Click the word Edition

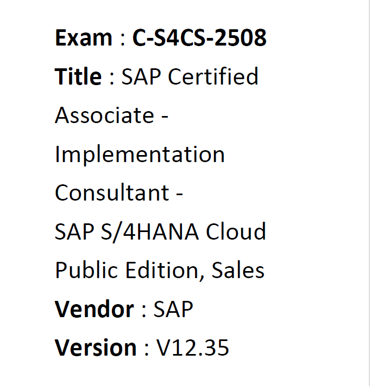pyautogui.click(x=162, y=271)
